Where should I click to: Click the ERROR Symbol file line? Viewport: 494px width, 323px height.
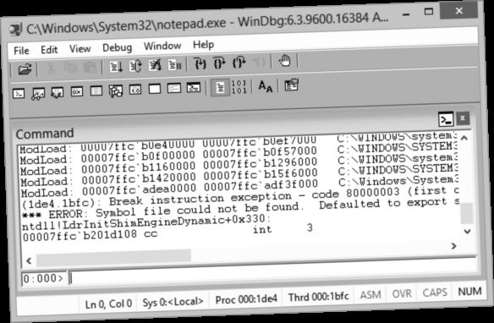241,208
